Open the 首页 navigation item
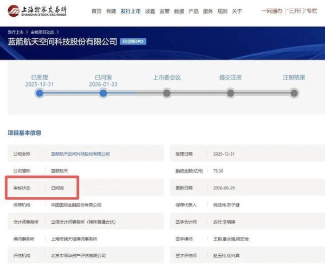The image size is (325, 272). (x=96, y=11)
